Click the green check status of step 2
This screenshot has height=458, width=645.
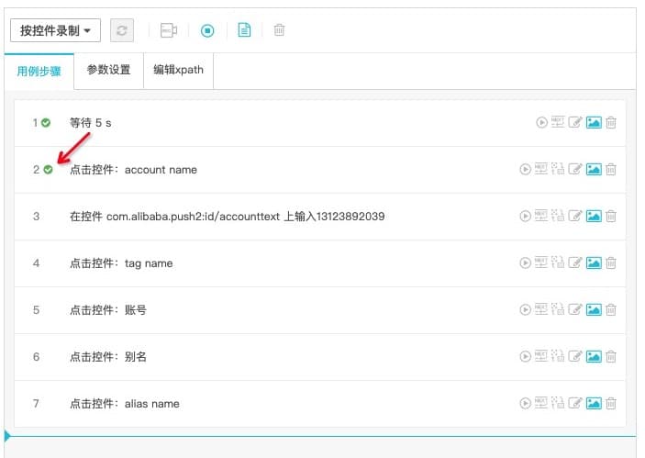click(x=48, y=170)
